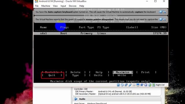Suppress future mouse pointer integration messages icon
Viewport: 185px width, 104px height.
tap(164, 19)
